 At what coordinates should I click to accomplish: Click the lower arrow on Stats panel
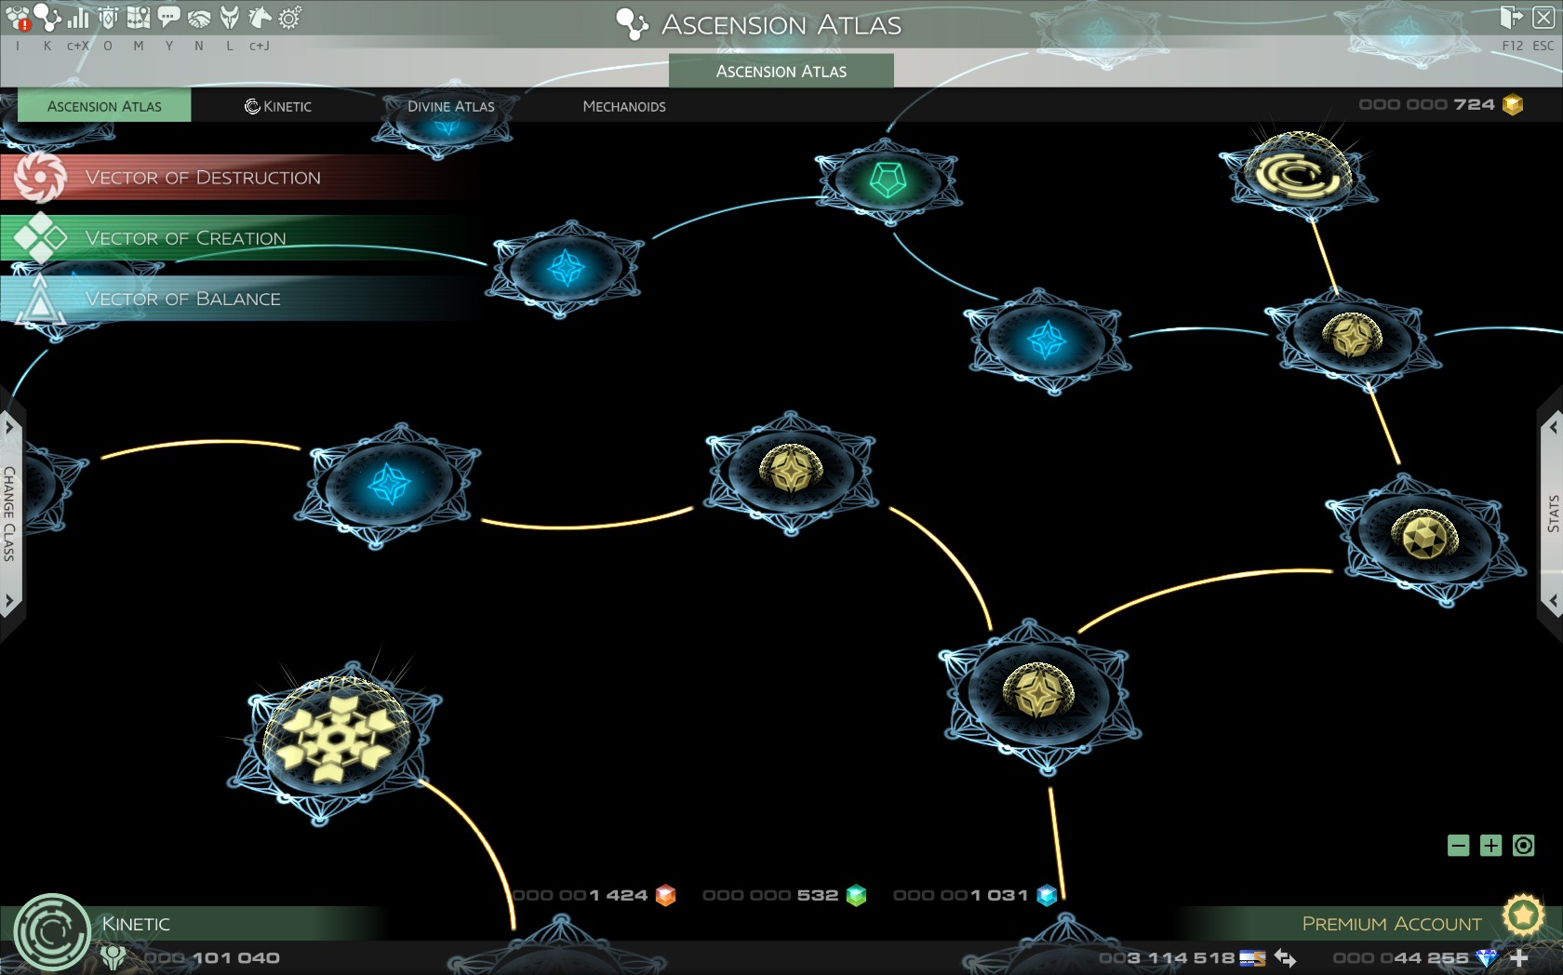pos(1553,600)
